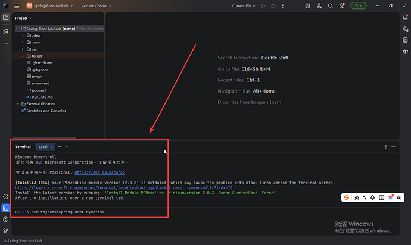Expand the .idea folder

tap(23, 35)
